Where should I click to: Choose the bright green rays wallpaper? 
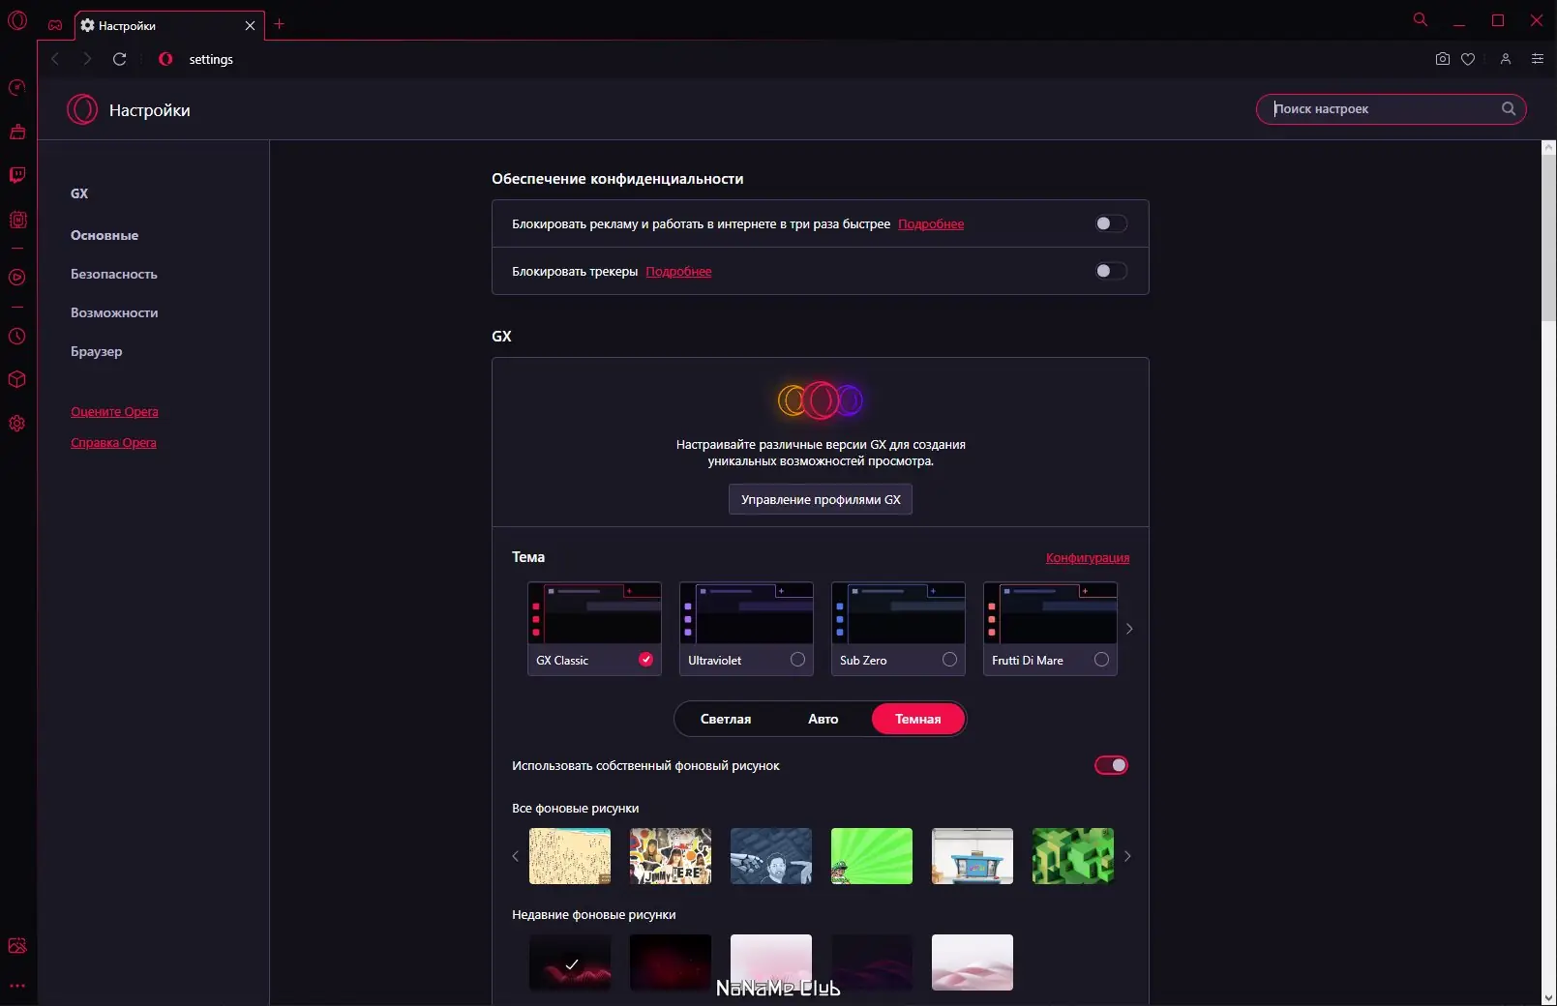coord(872,856)
